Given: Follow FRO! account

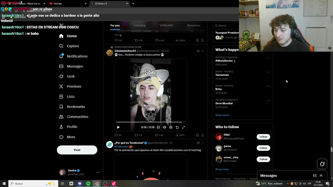Looking at the screenshot, I should (x=263, y=137).
